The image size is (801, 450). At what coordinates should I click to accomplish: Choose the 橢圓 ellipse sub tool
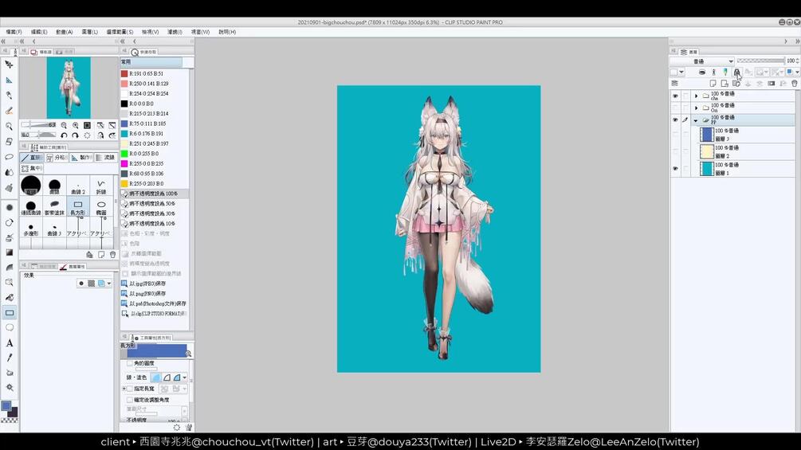coord(101,206)
